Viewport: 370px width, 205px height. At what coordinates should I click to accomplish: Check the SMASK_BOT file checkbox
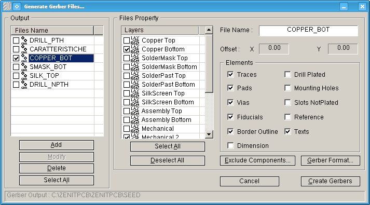(x=16, y=67)
